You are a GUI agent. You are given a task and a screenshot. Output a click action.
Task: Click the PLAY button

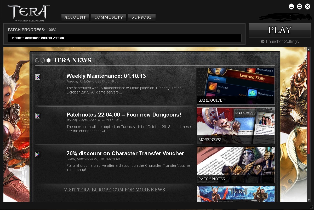279,30
